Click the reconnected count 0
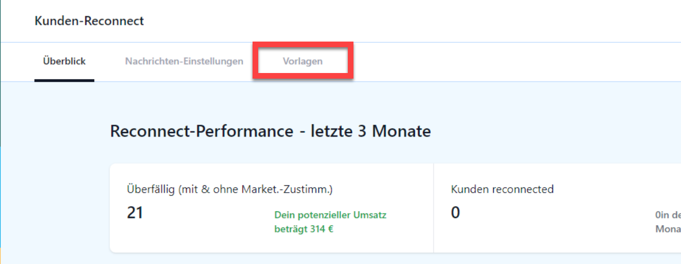Screen dimensions: 681x264 tap(456, 213)
